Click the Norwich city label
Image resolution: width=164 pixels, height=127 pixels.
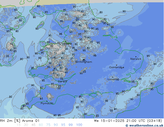coord(136,59)
